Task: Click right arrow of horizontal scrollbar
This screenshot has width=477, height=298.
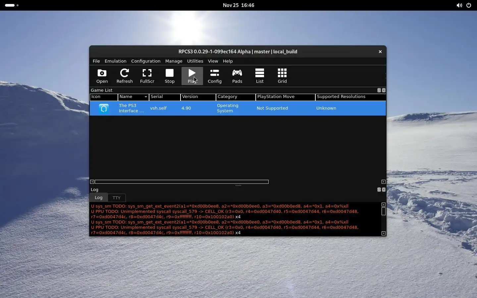Action: pyautogui.click(x=384, y=182)
